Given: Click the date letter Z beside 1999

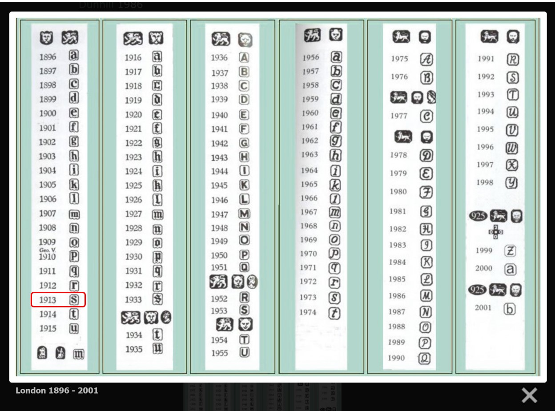Looking at the screenshot, I should click(511, 250).
